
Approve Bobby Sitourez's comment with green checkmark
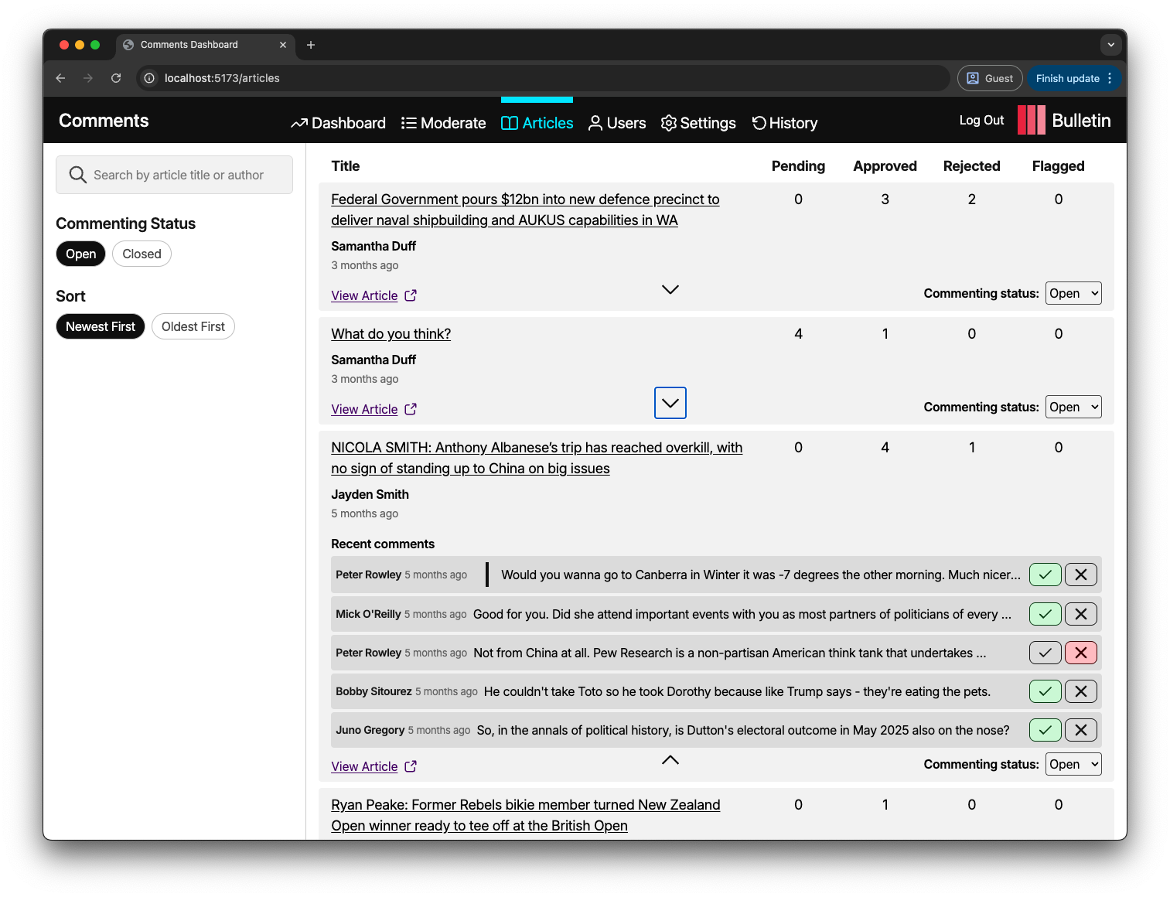[x=1045, y=691]
